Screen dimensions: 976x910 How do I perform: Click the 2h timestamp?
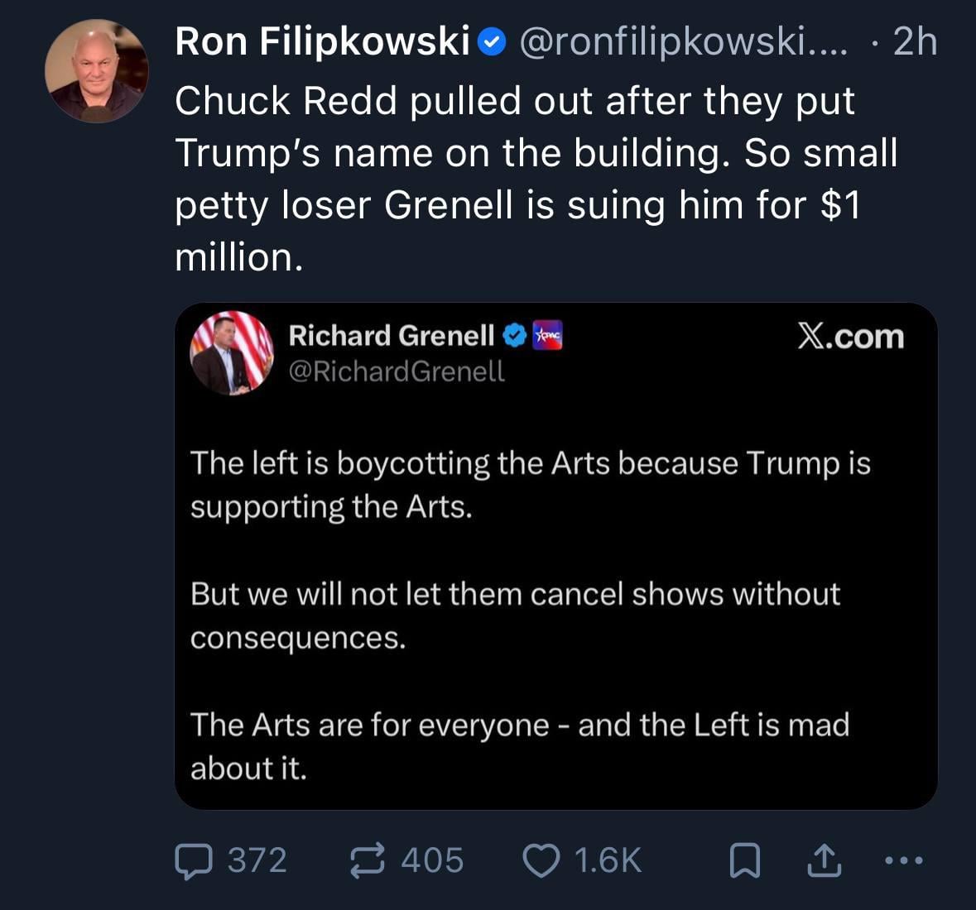[x=915, y=41]
